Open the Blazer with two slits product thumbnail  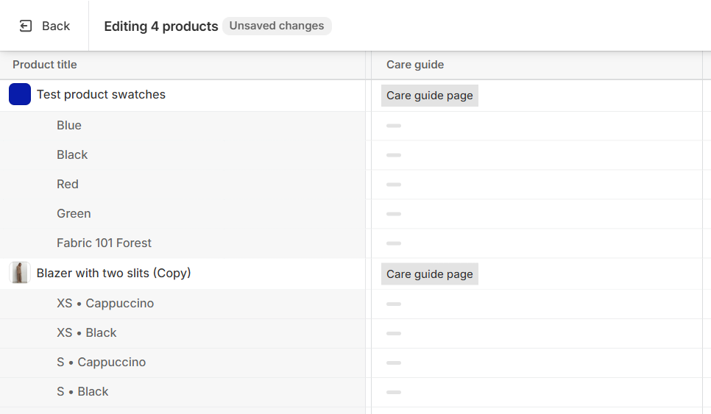[20, 273]
